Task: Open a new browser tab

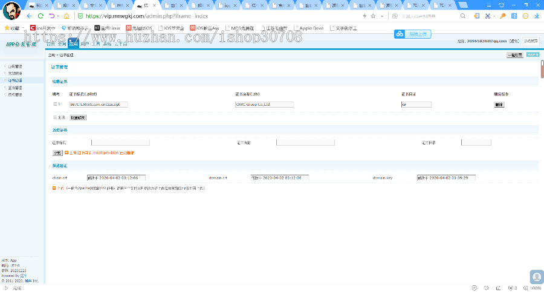Action: [x=463, y=5]
